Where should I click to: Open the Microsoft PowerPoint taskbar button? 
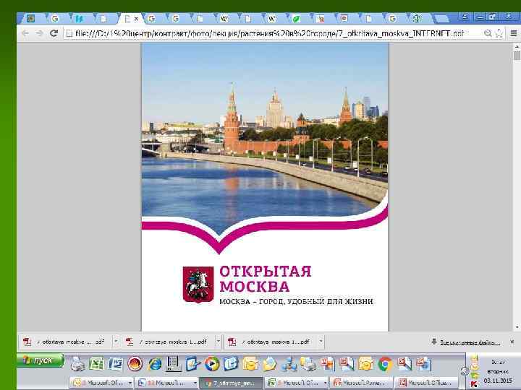[x=363, y=383]
